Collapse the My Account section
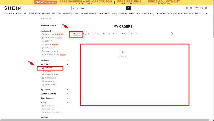 [x=67, y=31]
